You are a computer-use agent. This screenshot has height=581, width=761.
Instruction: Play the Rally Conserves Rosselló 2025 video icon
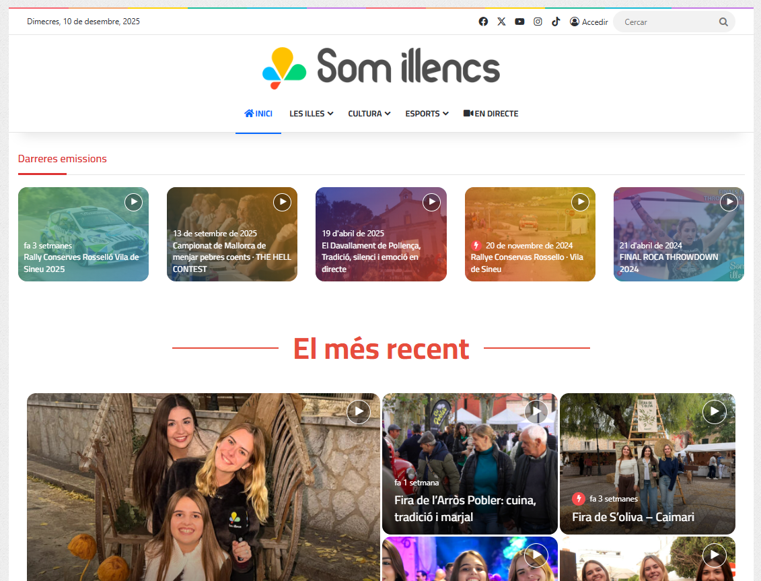point(133,202)
